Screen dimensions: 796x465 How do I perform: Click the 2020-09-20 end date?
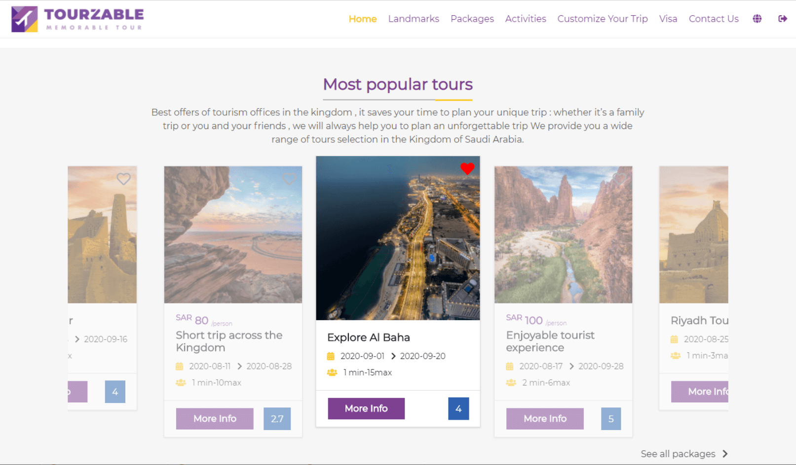(x=422, y=356)
